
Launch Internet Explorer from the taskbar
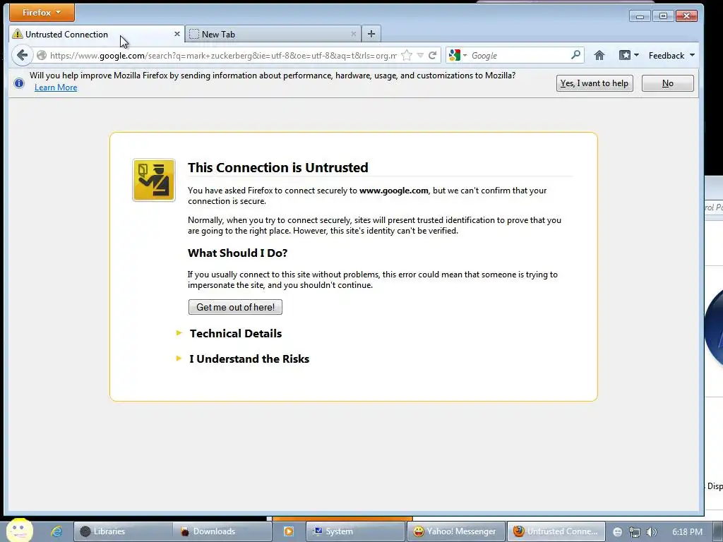[x=56, y=531]
